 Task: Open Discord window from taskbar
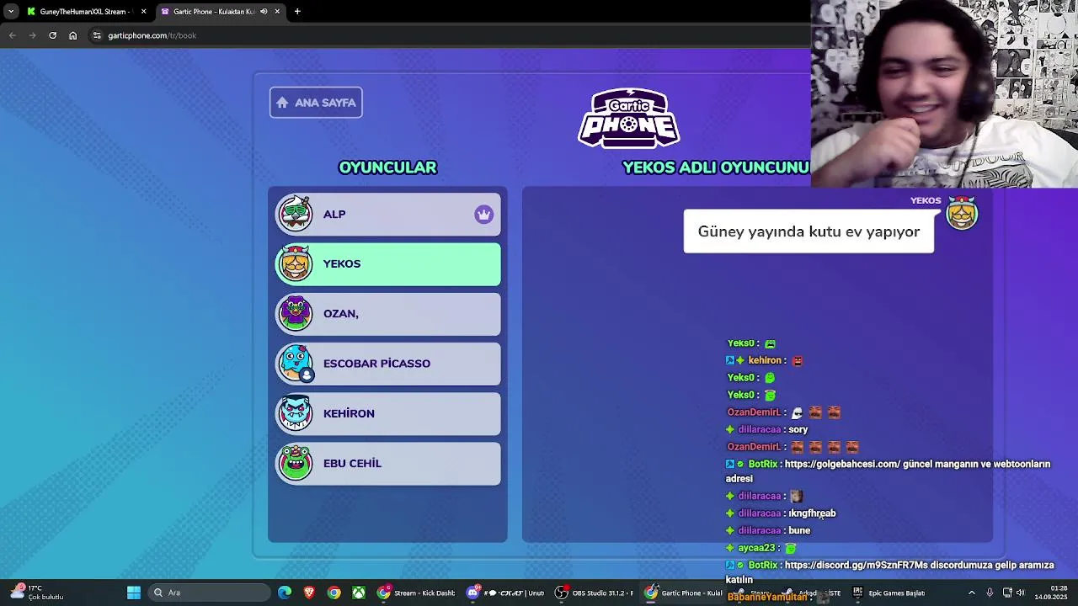pyautogui.click(x=505, y=593)
